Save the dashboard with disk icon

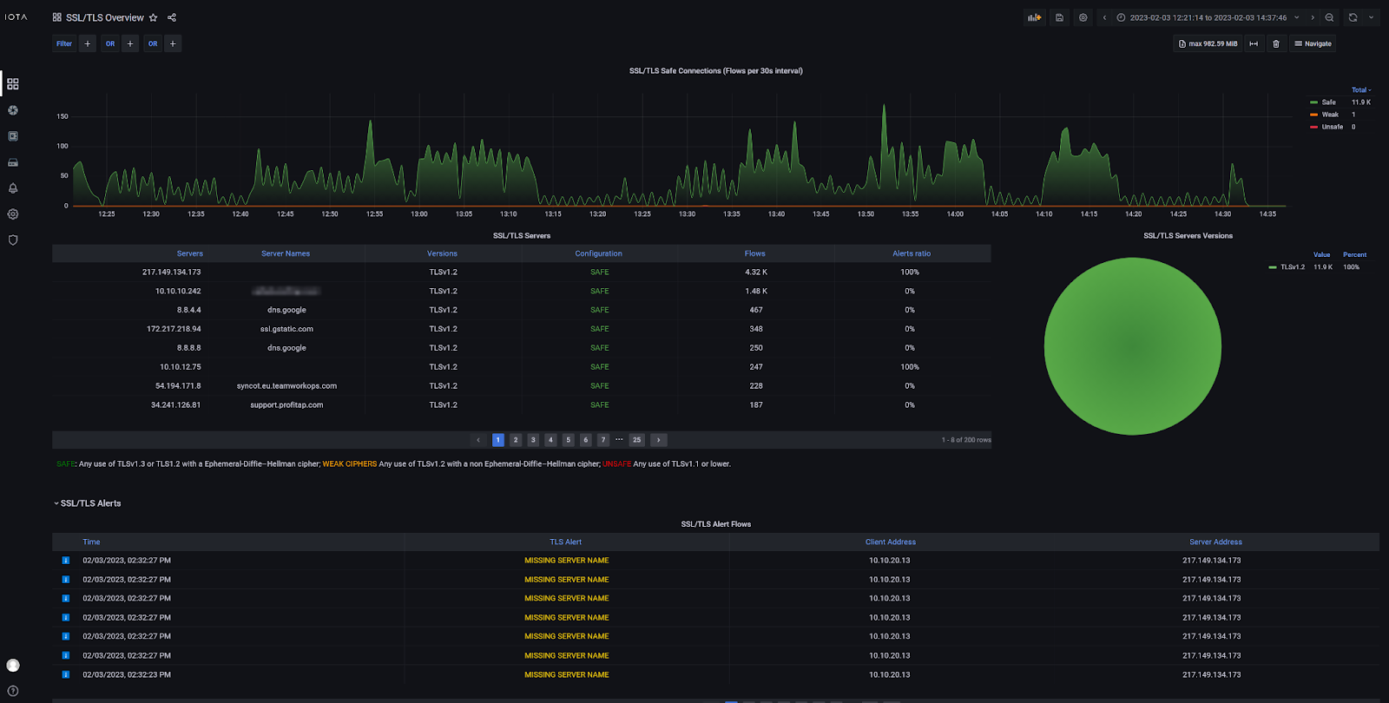tap(1059, 17)
